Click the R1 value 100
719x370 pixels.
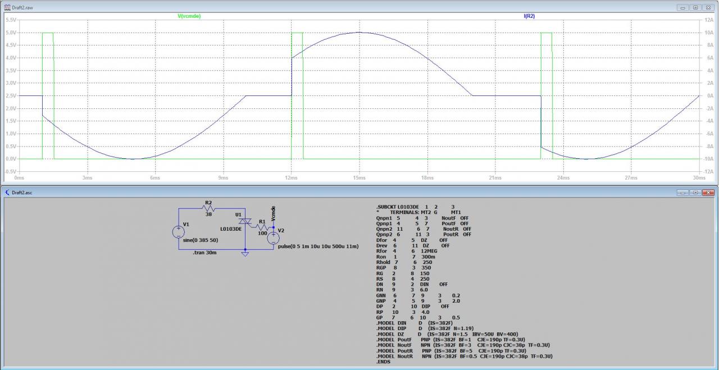[x=262, y=233]
